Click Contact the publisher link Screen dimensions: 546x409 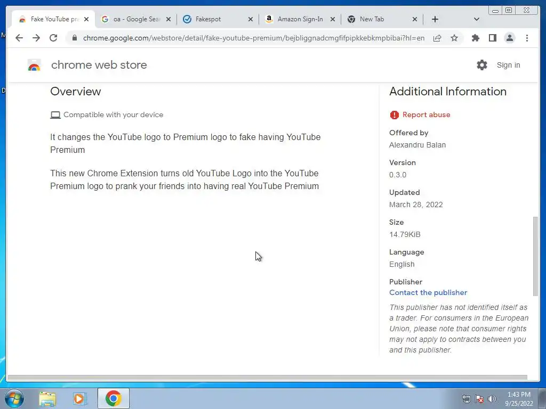point(428,292)
